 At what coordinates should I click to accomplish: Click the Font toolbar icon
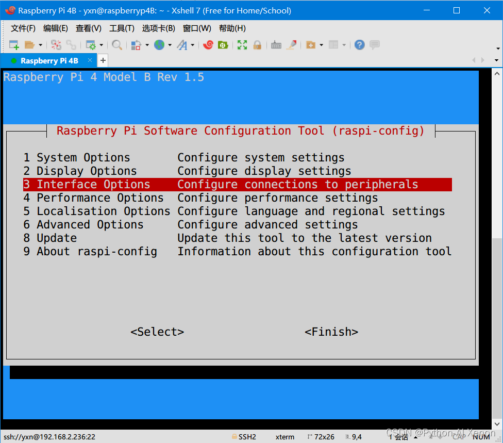(182, 45)
